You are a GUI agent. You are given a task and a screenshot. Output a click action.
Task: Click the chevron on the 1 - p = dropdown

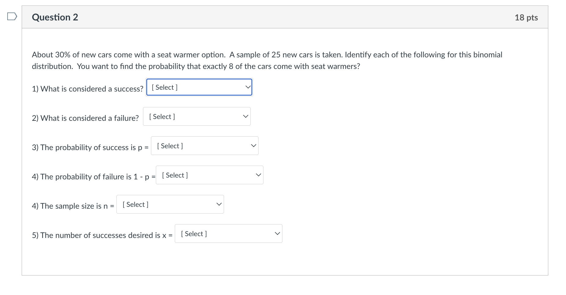(x=258, y=175)
